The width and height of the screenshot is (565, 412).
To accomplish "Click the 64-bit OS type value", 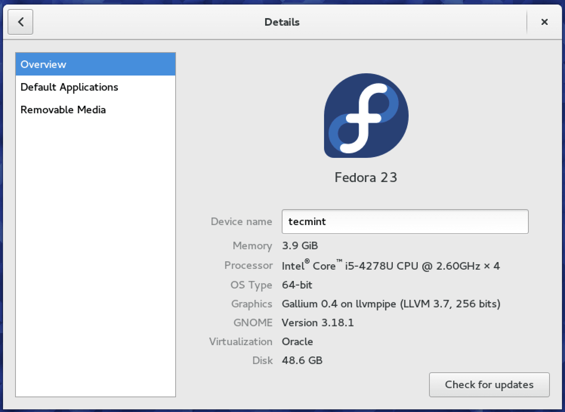I will 297,285.
